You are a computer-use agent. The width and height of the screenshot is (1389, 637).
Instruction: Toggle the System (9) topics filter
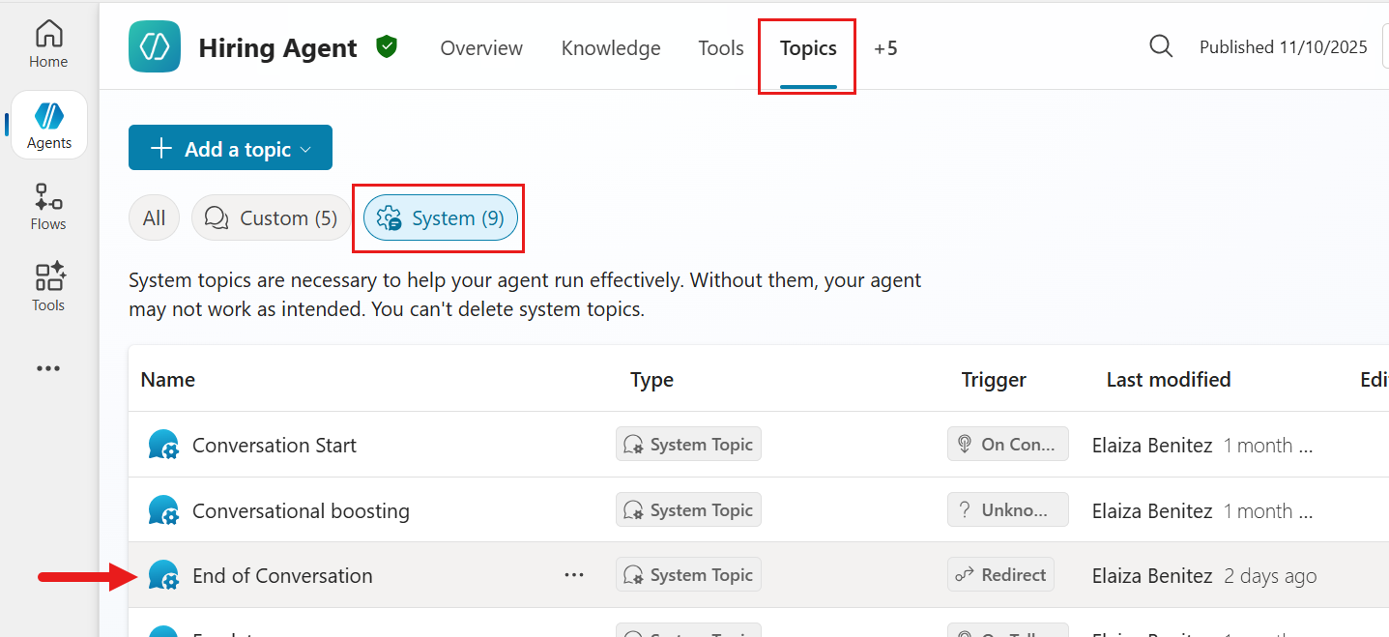click(x=440, y=217)
